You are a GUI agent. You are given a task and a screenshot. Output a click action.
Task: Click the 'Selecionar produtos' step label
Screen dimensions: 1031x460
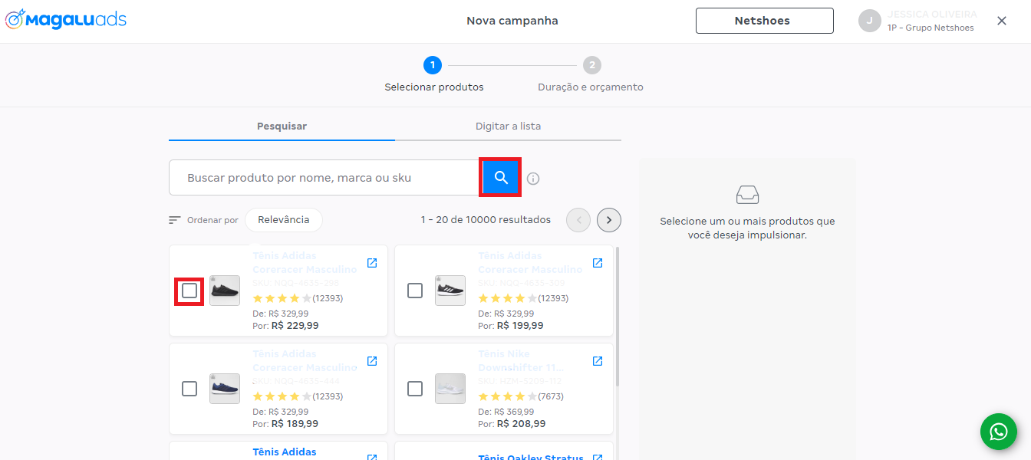coord(434,87)
